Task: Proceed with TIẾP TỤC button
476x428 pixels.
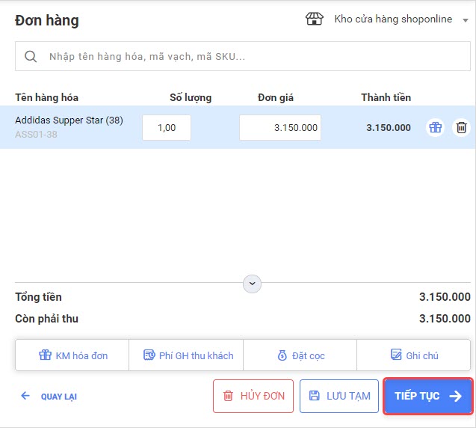Action: 428,396
